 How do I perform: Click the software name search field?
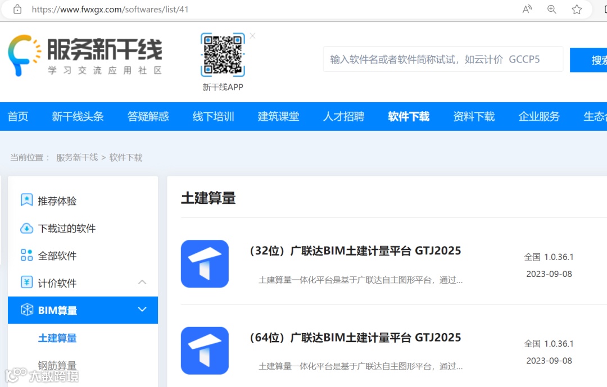pyautogui.click(x=443, y=59)
